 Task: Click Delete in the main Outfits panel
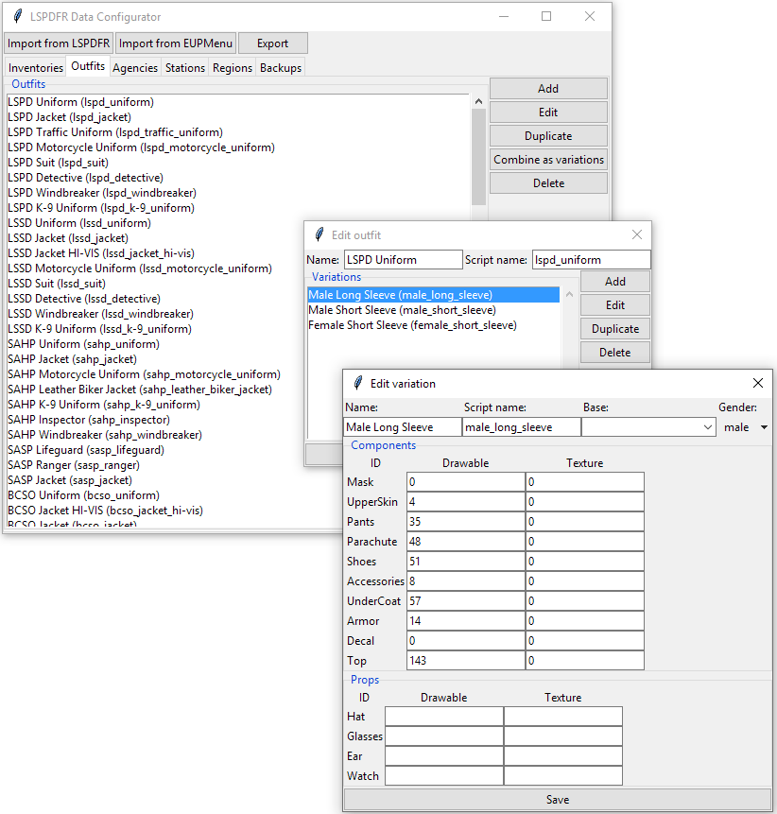pyautogui.click(x=548, y=183)
